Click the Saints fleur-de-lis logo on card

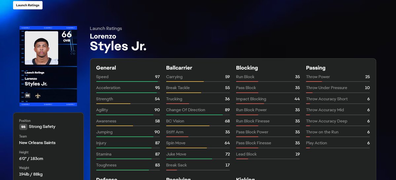click(38, 96)
